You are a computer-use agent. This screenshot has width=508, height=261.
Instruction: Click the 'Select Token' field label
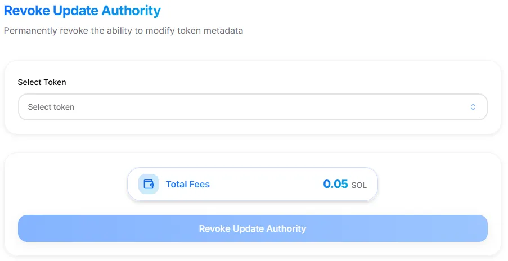pos(42,82)
